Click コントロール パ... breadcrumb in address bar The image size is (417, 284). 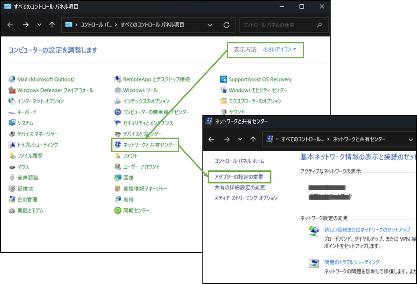pos(96,25)
